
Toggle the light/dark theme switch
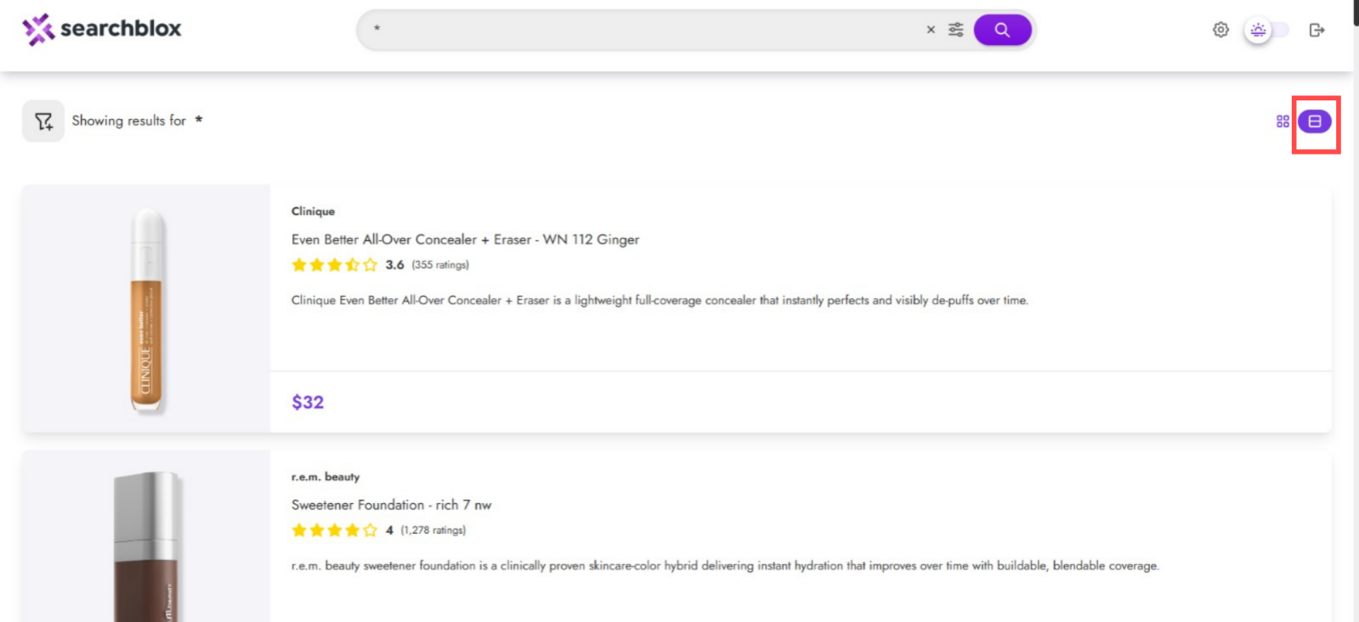click(x=1266, y=31)
